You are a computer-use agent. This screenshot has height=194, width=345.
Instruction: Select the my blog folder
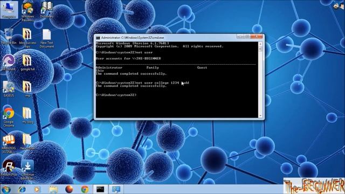27,115
